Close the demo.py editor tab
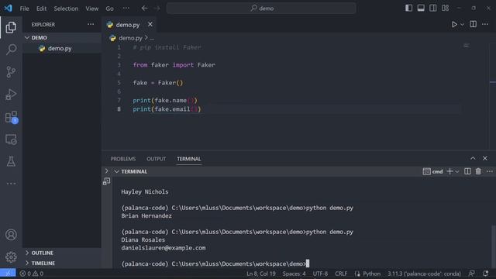The image size is (496, 279). point(150,24)
